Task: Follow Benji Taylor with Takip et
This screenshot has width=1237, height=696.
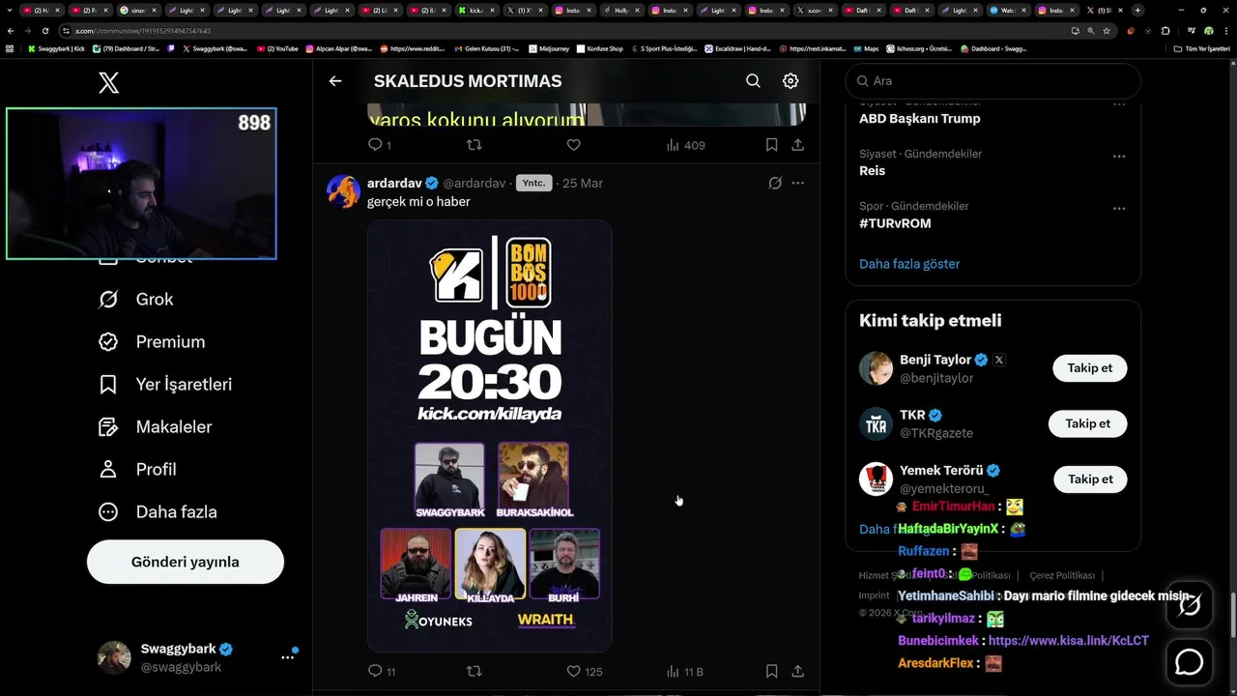Action: 1090,368
